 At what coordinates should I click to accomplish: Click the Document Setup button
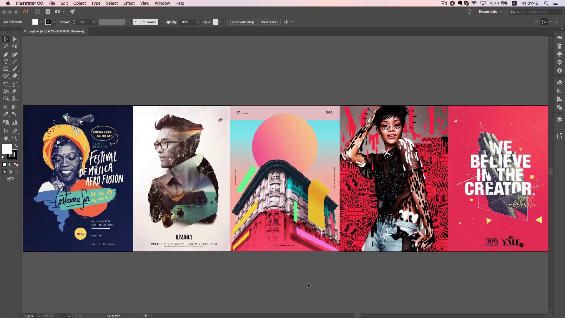tap(242, 22)
